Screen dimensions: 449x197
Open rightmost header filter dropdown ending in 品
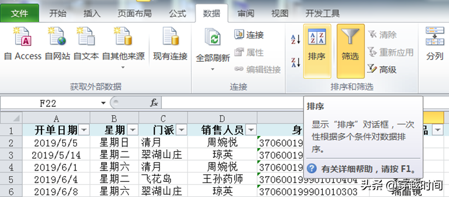438,130
